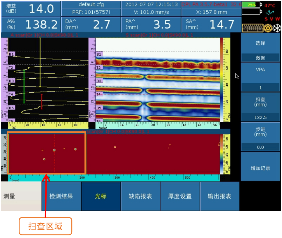Click the 47°C temperature indicator

[x=270, y=6]
